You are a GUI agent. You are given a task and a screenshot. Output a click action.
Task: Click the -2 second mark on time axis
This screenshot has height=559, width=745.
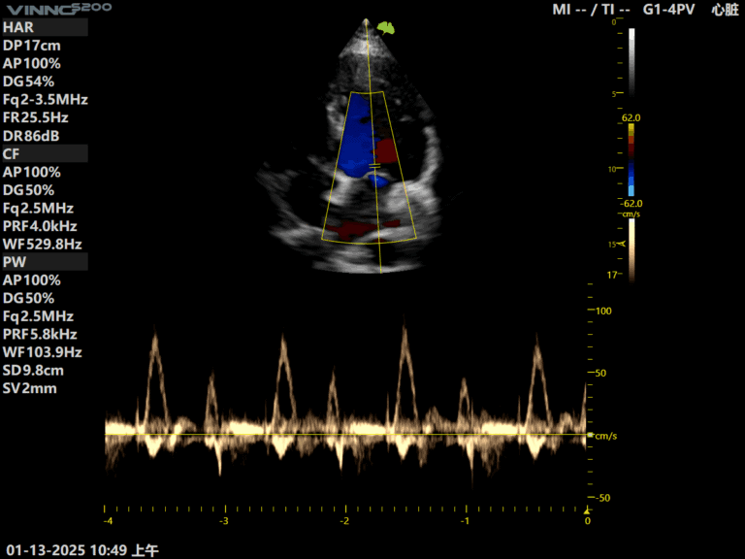click(x=344, y=520)
